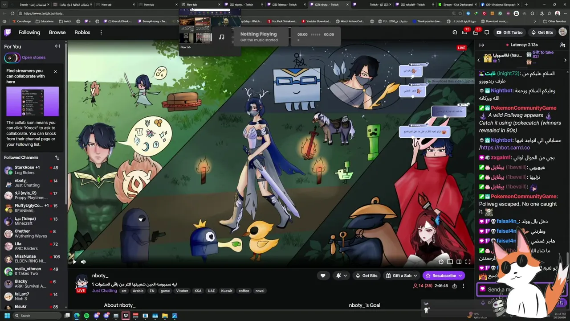Click Gift Turbo in the header
The image size is (570, 321).
pos(509,32)
